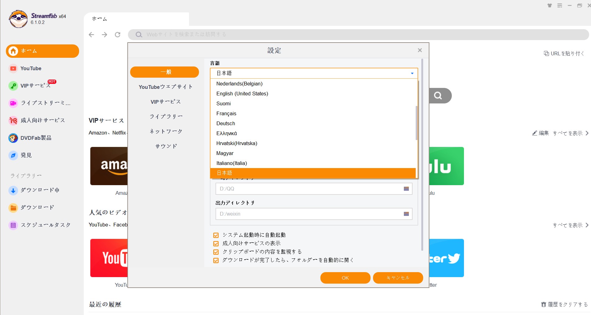Image resolution: width=591 pixels, height=315 pixels.
Task: Open 発見 in the sidebar
Action: tap(20, 155)
